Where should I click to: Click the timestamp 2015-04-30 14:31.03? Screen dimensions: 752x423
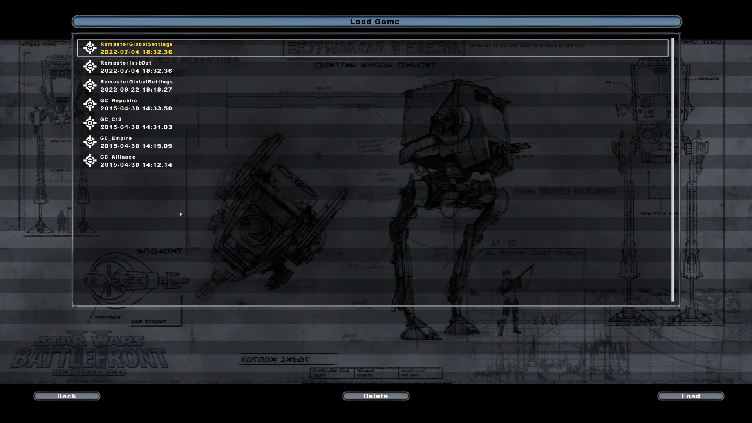pyautogui.click(x=136, y=127)
